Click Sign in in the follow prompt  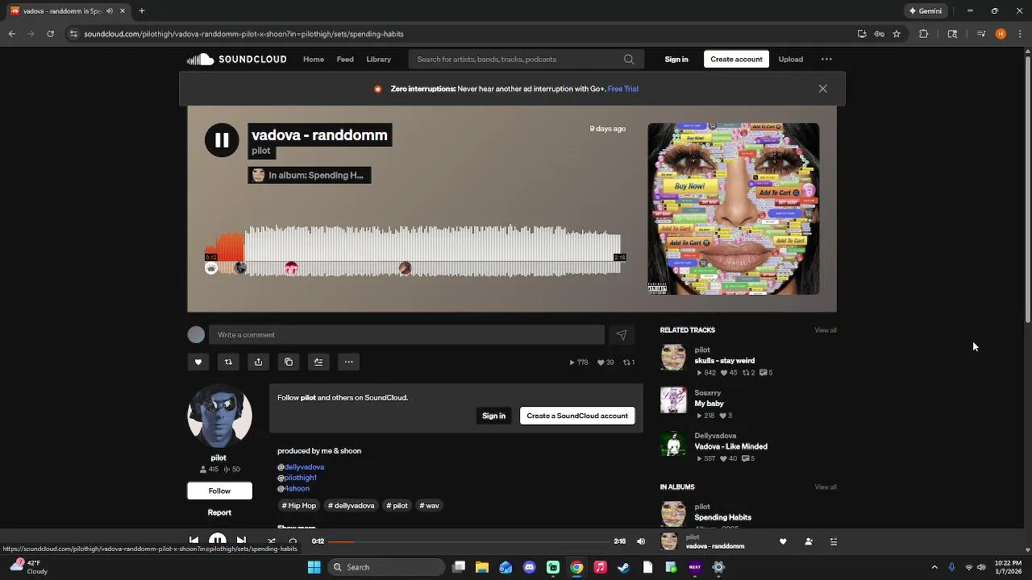[x=493, y=416]
